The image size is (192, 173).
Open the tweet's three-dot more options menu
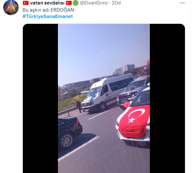pos(182,3)
